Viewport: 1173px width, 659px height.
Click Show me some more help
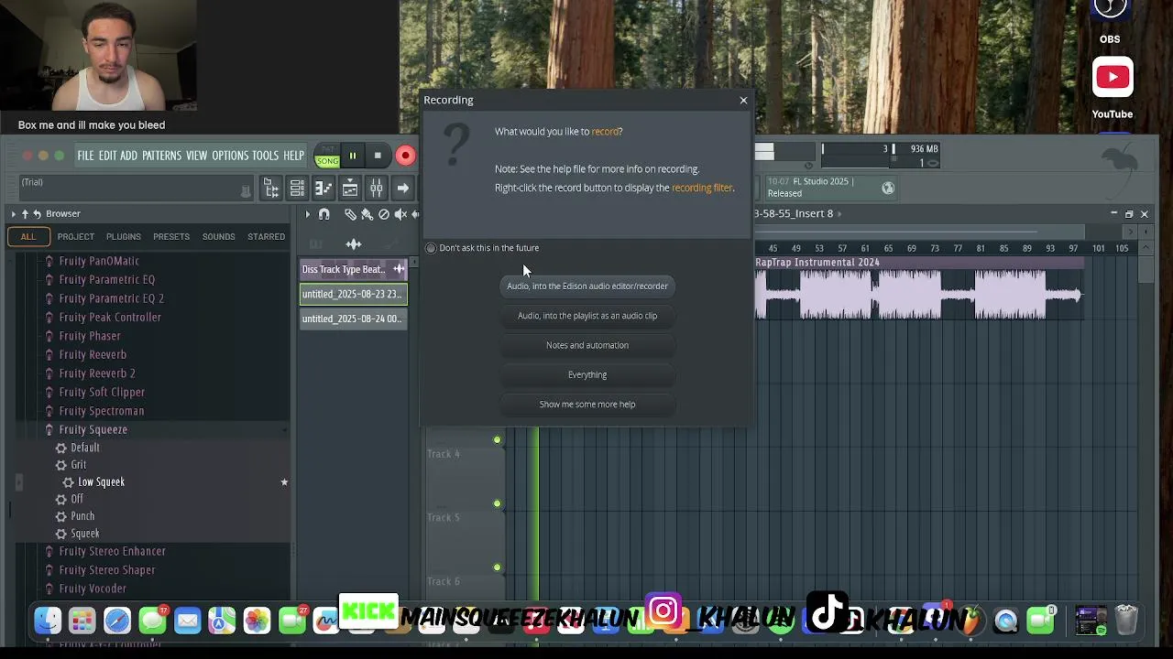587,404
